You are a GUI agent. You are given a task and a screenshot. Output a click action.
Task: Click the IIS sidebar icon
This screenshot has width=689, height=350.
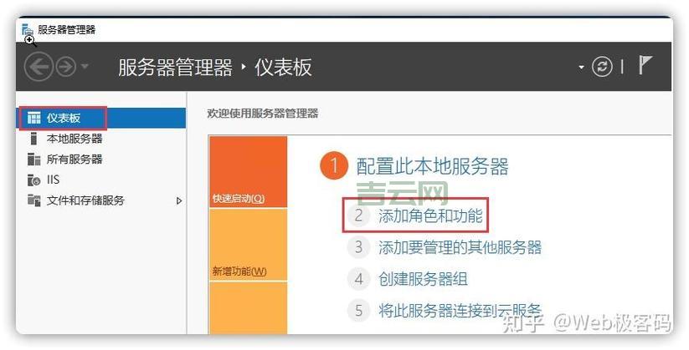pos(33,180)
